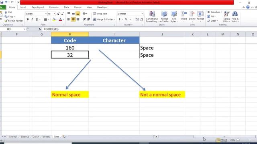Viewport: 257px width, 144px height.
Task: Open Cell Styles gallery
Action: [x=174, y=17]
